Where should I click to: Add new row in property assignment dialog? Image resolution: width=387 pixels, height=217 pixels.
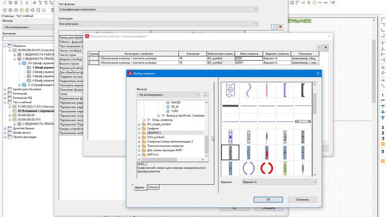[x=319, y=47]
